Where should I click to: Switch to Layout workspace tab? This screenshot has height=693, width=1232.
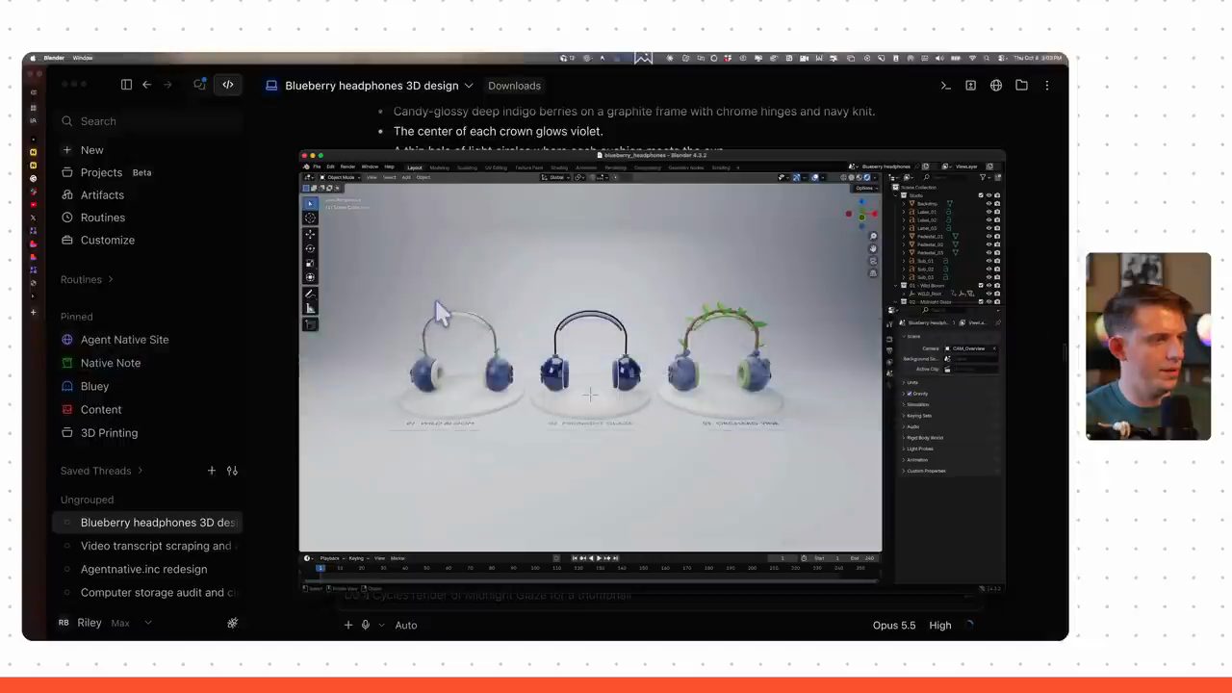tap(415, 167)
